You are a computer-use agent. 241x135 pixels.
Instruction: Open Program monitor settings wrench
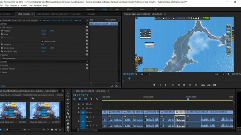click(x=229, y=74)
